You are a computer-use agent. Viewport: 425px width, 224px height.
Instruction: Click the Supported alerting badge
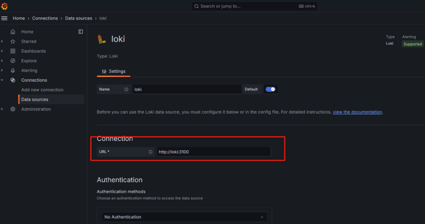click(413, 44)
